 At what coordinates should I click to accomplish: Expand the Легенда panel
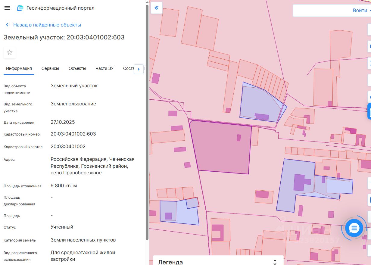point(275,262)
